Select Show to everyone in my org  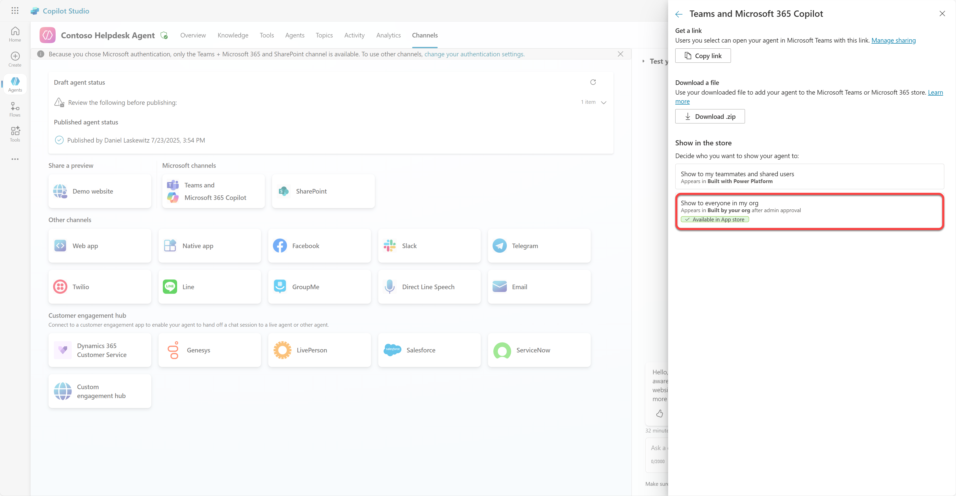(809, 211)
